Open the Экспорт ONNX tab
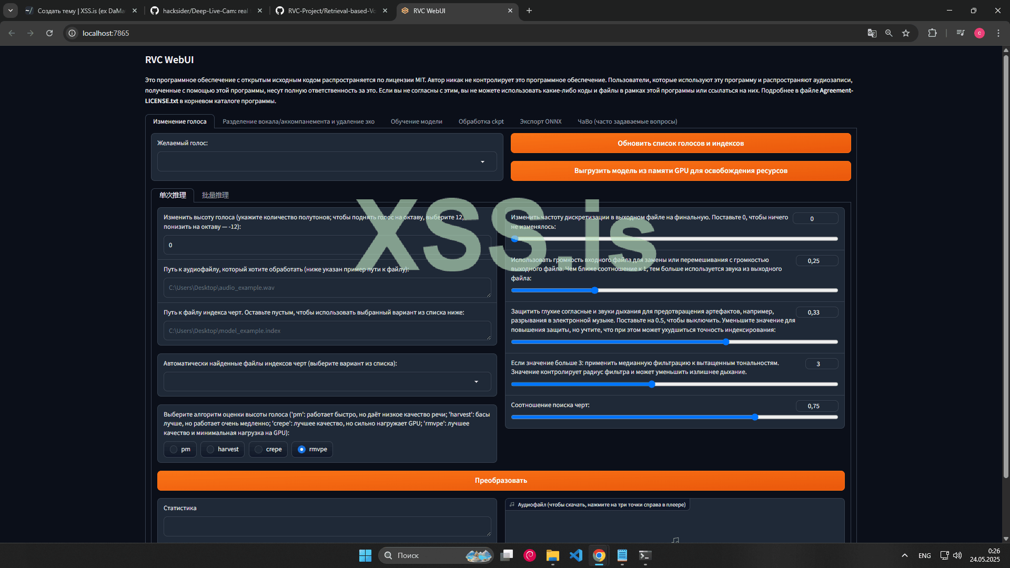 (540, 121)
